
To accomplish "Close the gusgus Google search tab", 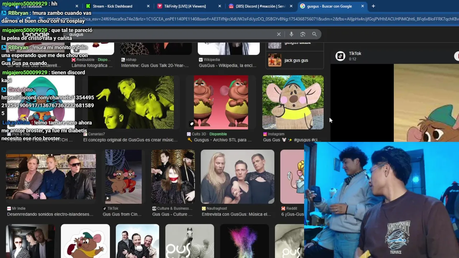I will (363, 6).
